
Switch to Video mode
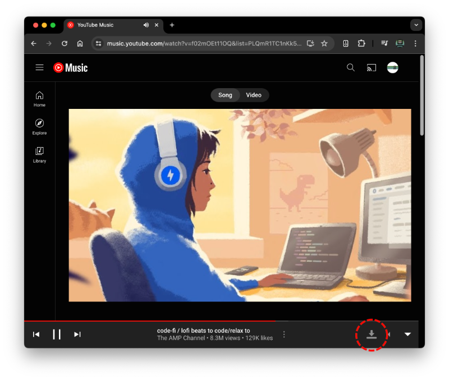pyautogui.click(x=254, y=95)
